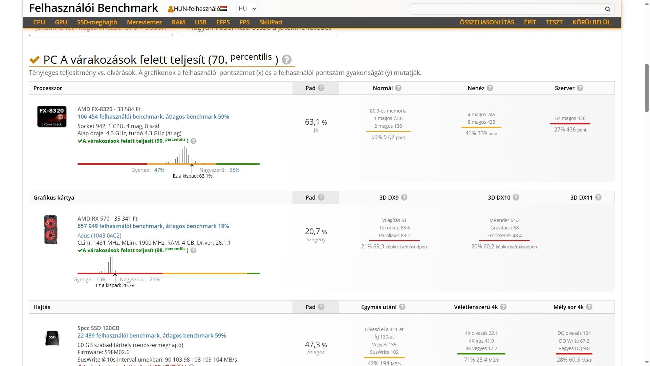Click the CPU score distribution bar

[x=169, y=164]
